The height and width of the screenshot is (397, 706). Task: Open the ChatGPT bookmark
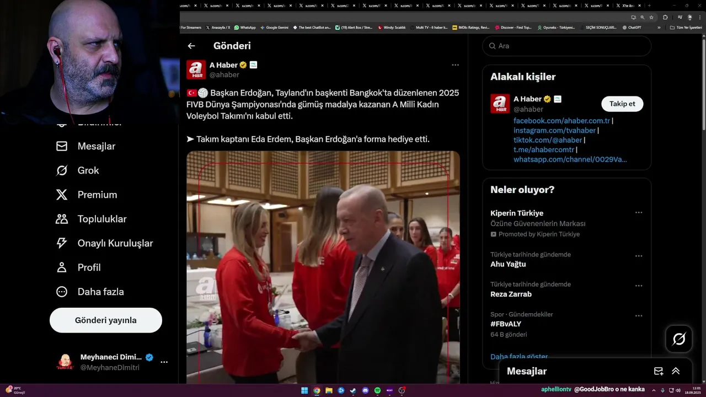[x=632, y=27]
